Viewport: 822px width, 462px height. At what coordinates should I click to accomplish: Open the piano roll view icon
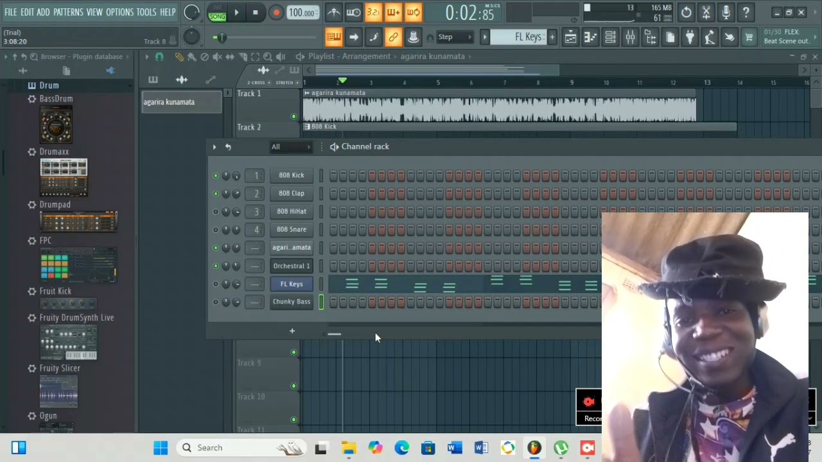[590, 37]
